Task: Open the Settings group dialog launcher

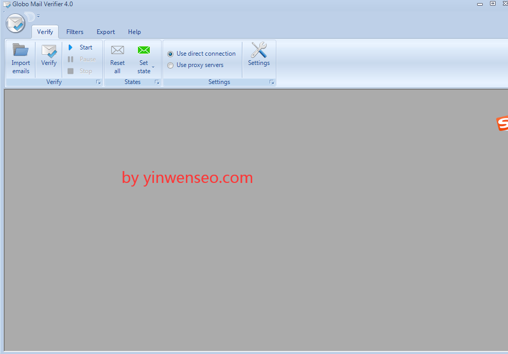Action: (x=272, y=82)
